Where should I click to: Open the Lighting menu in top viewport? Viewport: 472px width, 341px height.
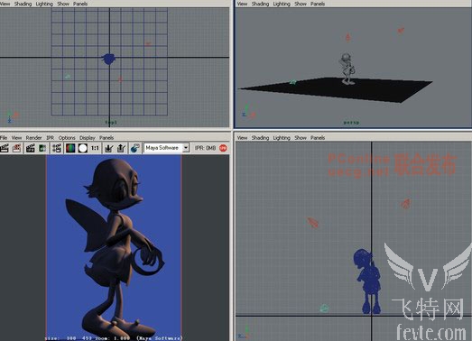44,4
